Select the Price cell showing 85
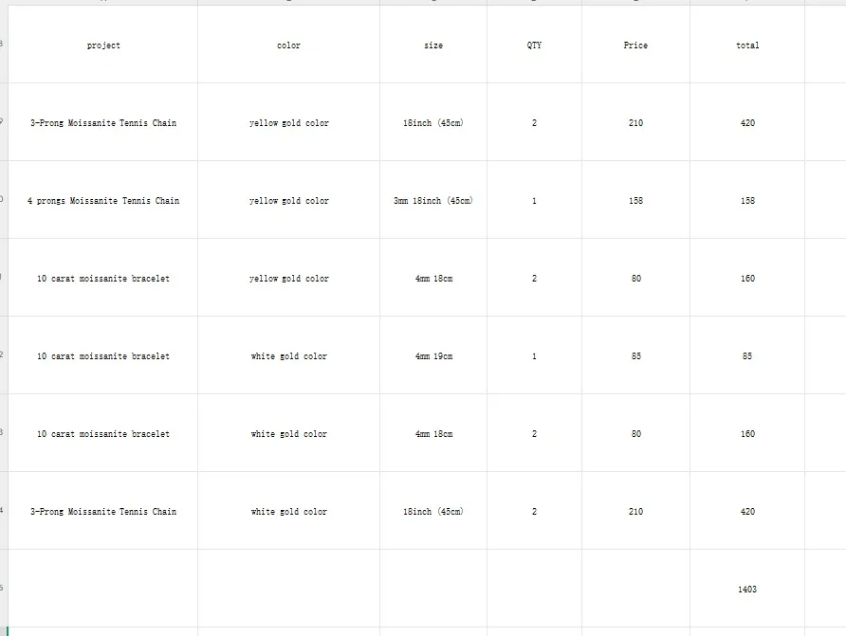The width and height of the screenshot is (846, 636). click(635, 356)
